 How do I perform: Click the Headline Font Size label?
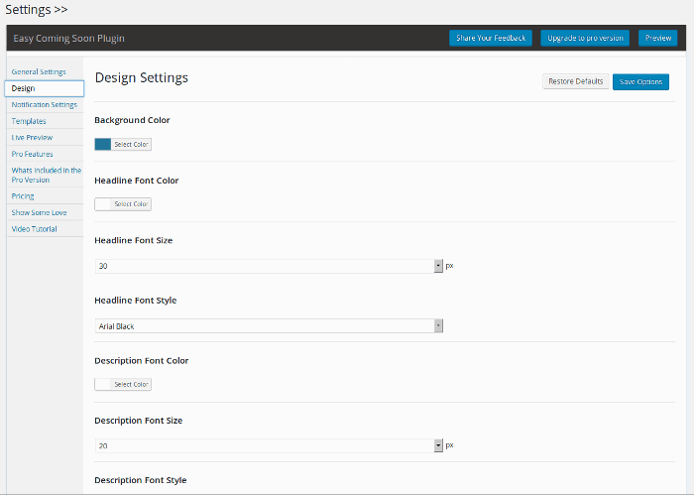(x=134, y=240)
